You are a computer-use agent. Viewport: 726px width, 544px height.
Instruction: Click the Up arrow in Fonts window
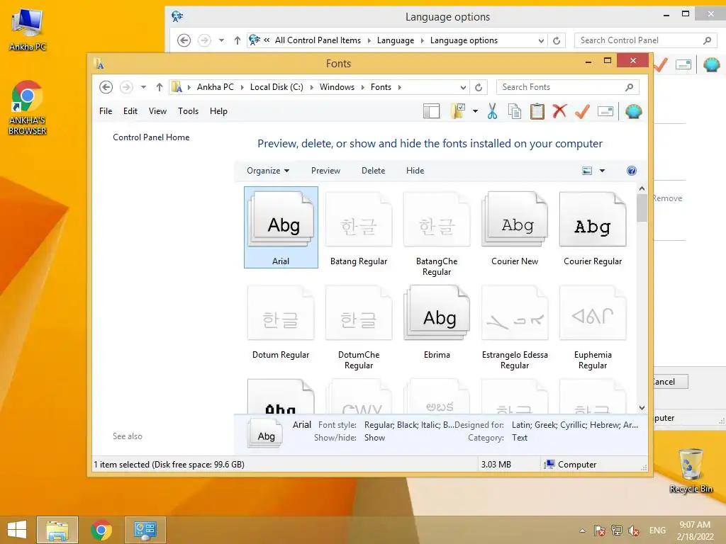(160, 87)
